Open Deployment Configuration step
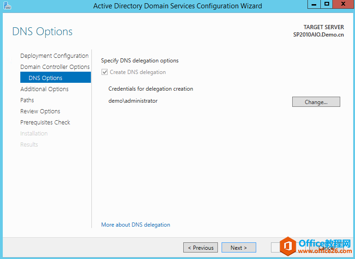 click(54, 56)
